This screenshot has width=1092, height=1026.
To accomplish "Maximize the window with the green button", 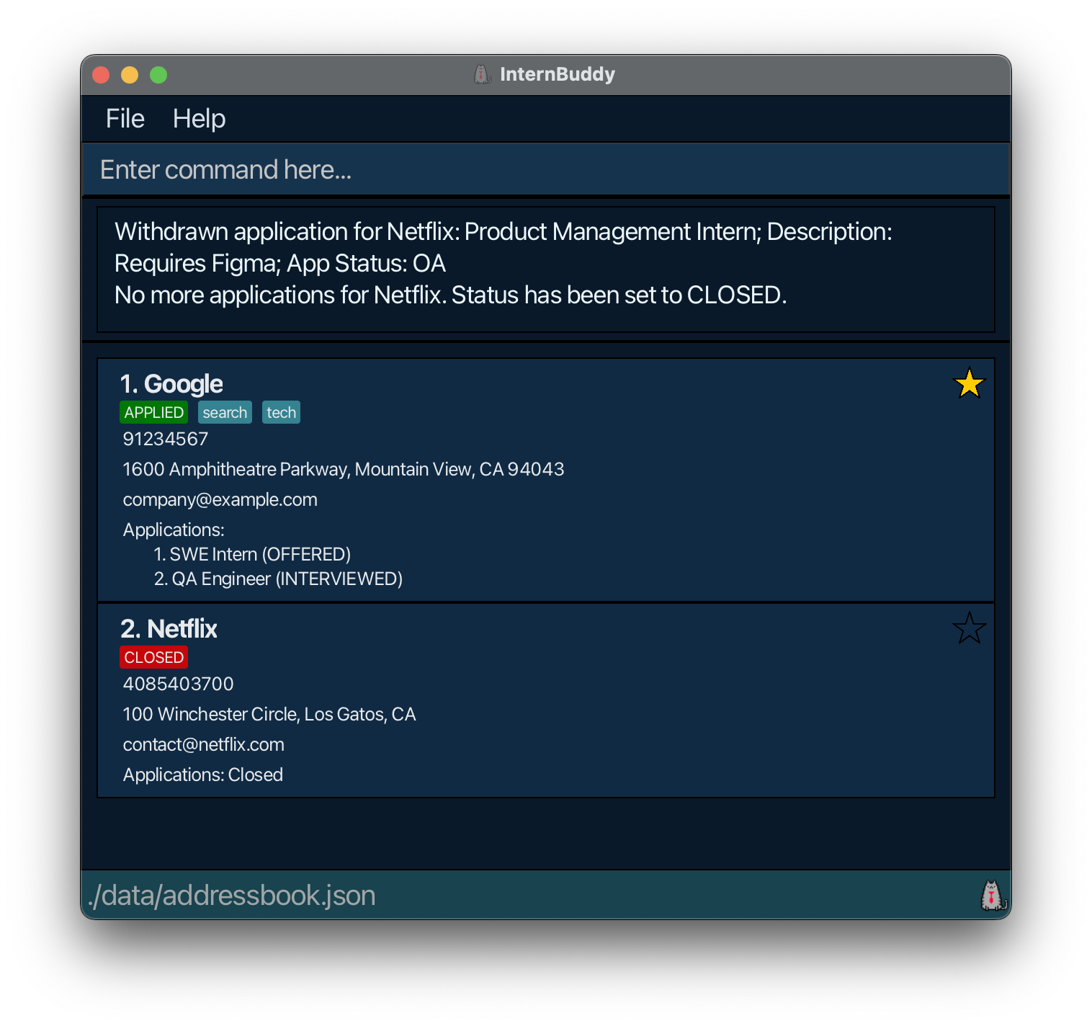I will click(x=158, y=75).
